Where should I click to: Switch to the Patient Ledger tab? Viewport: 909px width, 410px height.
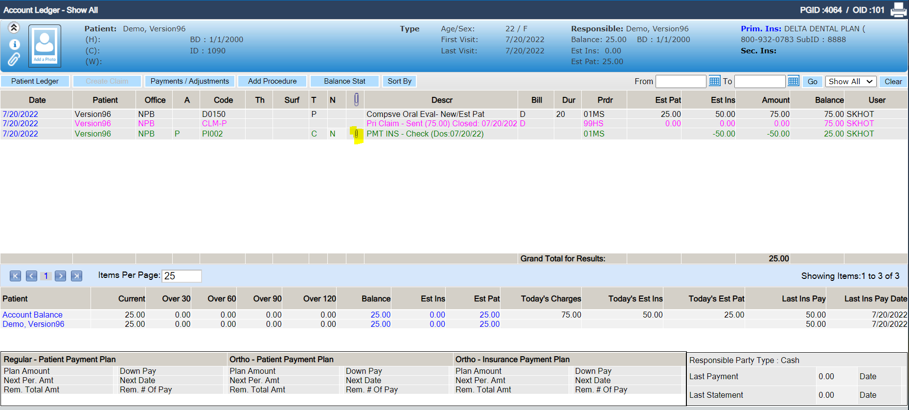point(35,81)
